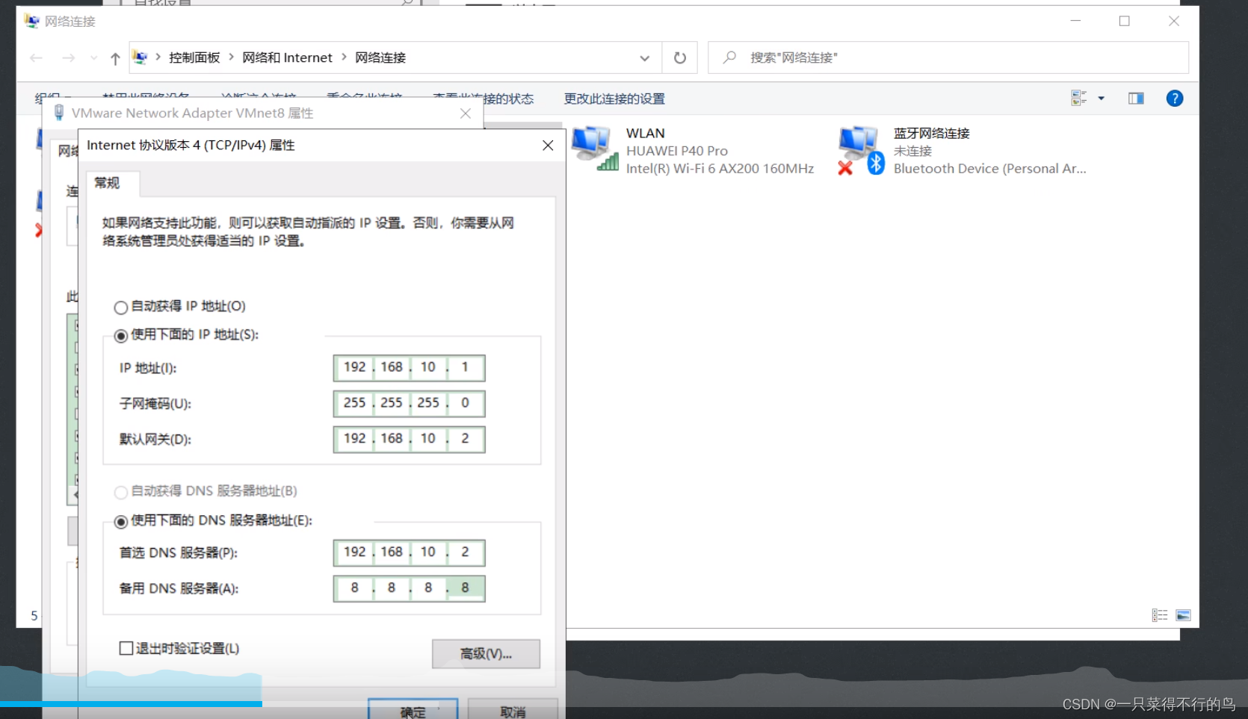Click the search magnifier icon
Screen dimensions: 1248x719
pos(730,57)
